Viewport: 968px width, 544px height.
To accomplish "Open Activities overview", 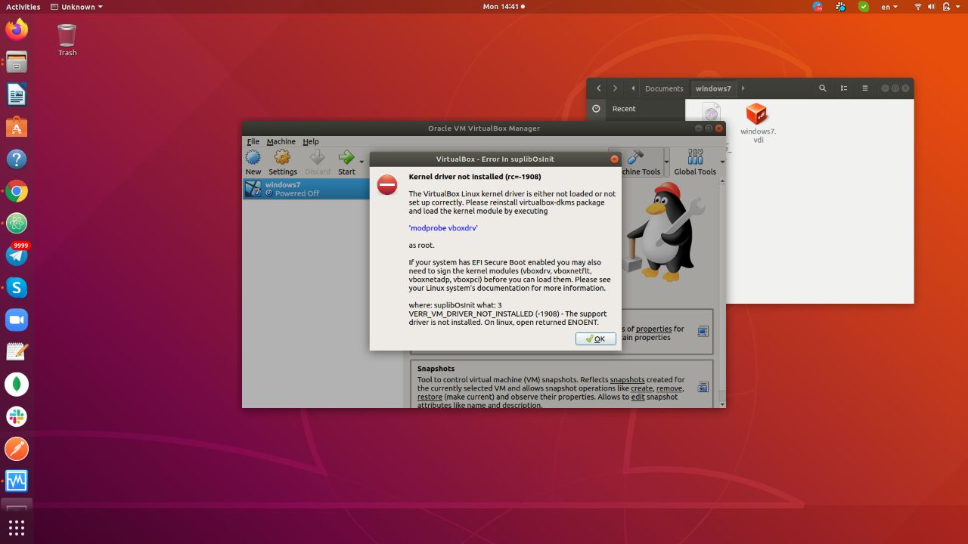I will click(x=23, y=7).
